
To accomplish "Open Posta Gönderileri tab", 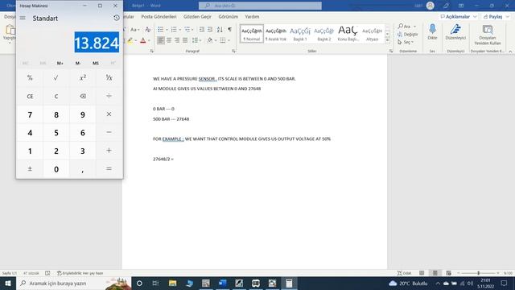I will (159, 16).
